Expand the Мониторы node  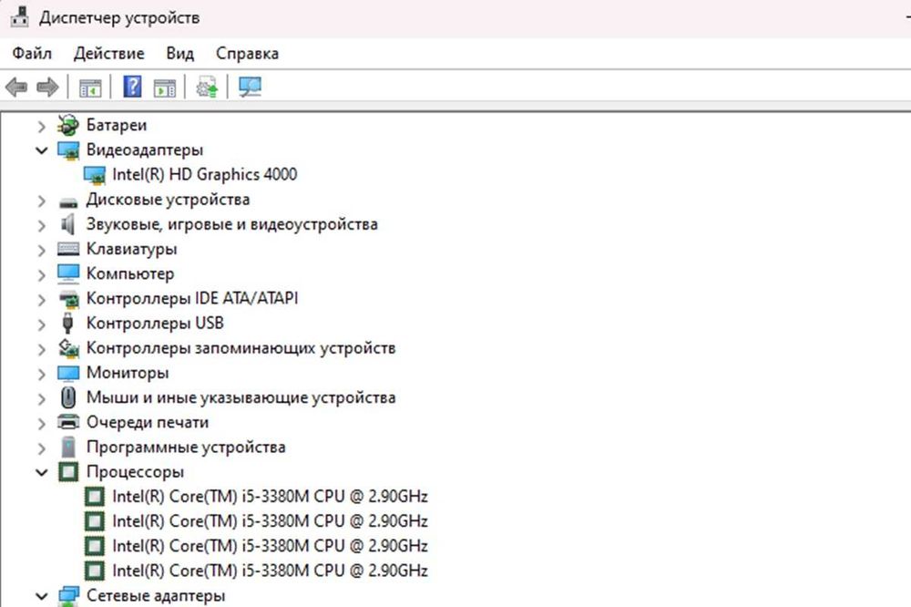41,374
